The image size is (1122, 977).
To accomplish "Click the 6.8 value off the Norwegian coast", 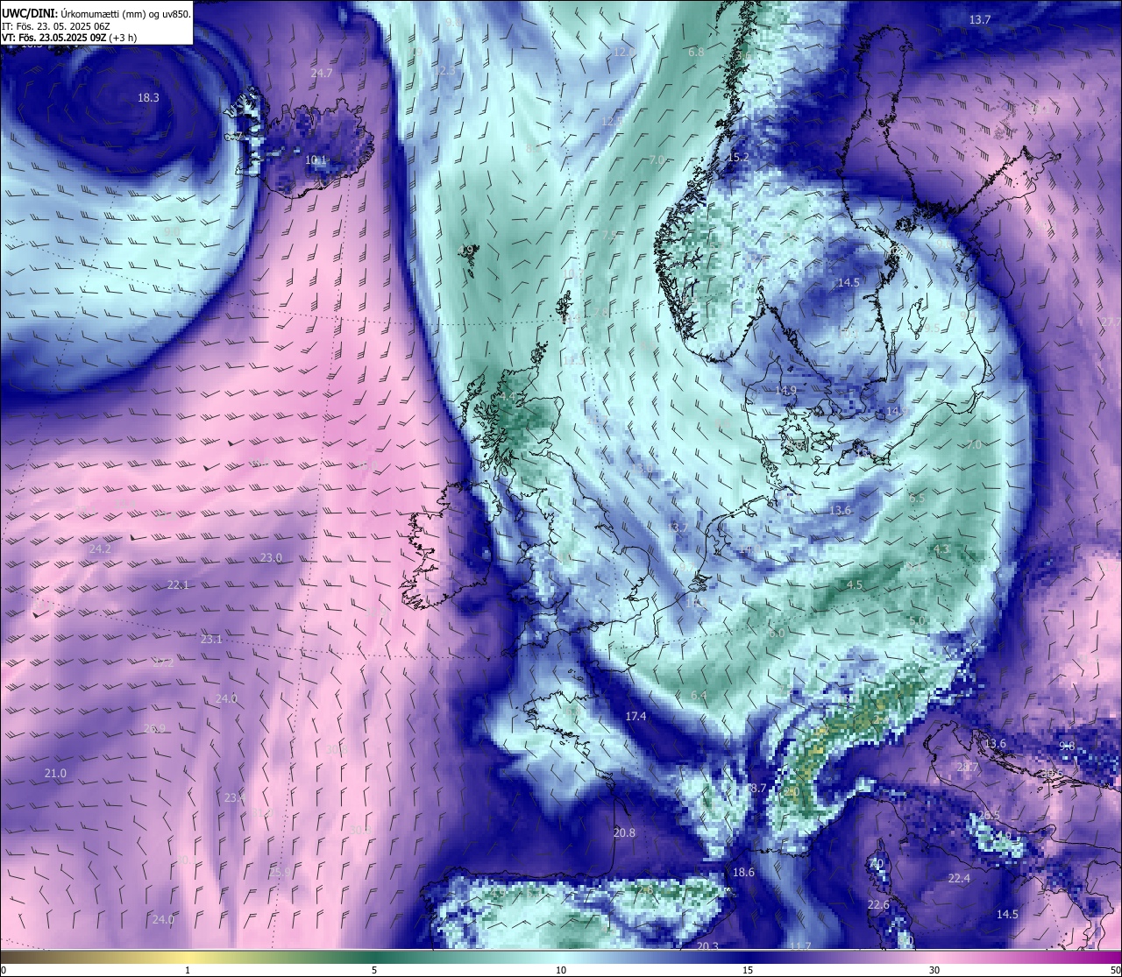I will coord(697,53).
